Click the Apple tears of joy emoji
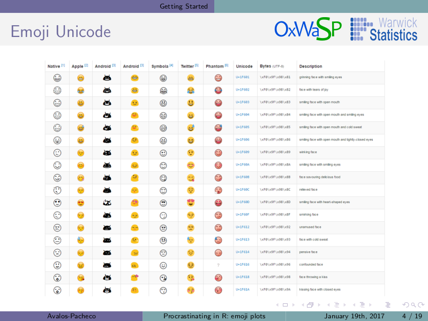The width and height of the screenshot is (428, 321). click(x=80, y=91)
